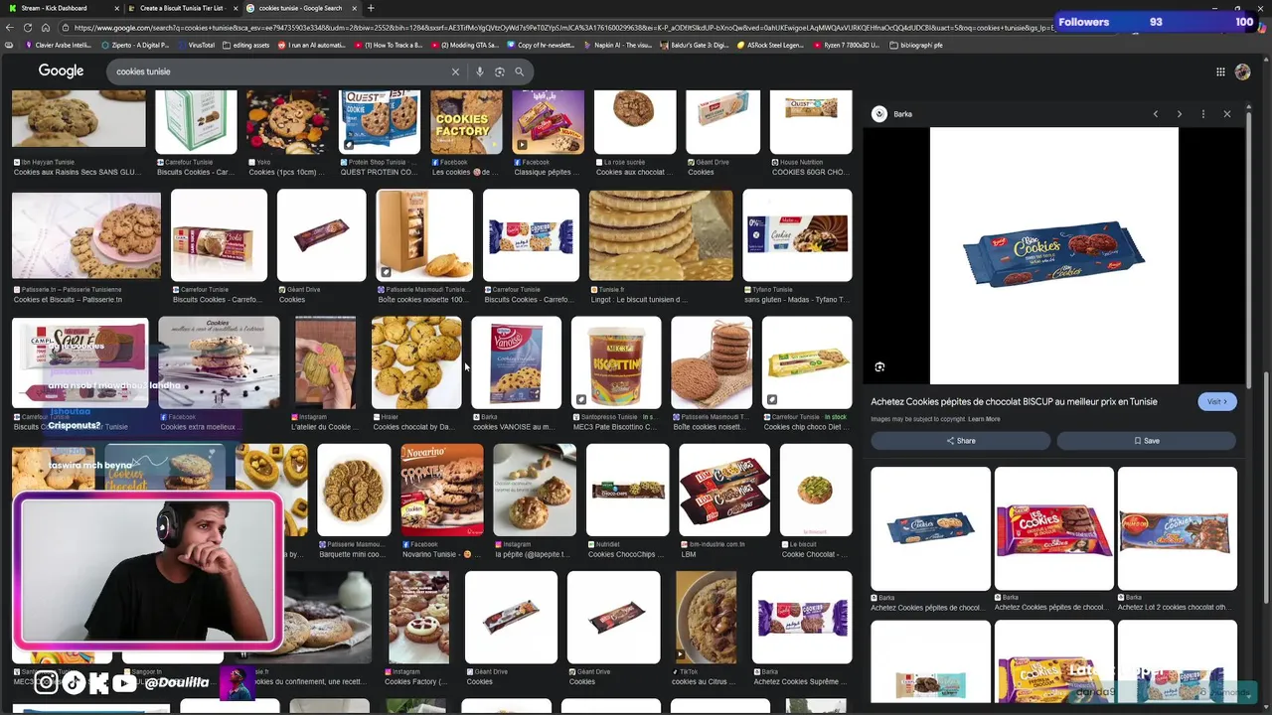Click the large Bis Cookies preview image
Screen dimensions: 1272x715
pyautogui.click(x=1053, y=255)
